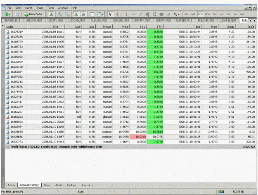
Task: Click the Euro profile in status bar
Action: (x=81, y=192)
